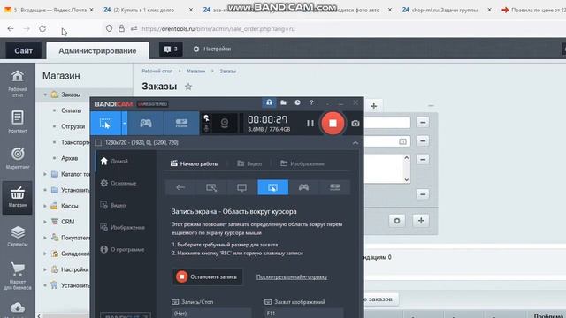Open Рабочий стол sidebar icon
Image resolution: width=566 pixels, height=318 pixels.
tap(18, 84)
